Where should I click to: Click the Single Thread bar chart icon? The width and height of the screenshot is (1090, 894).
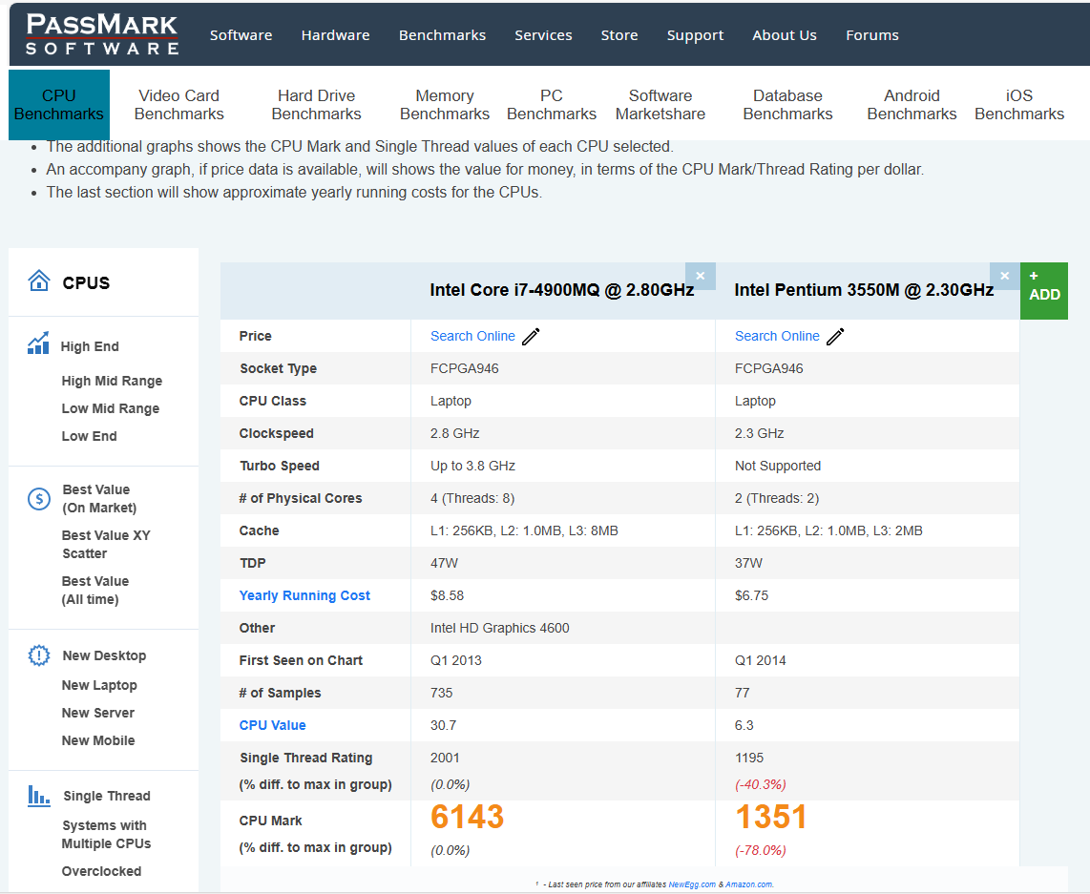(x=39, y=796)
